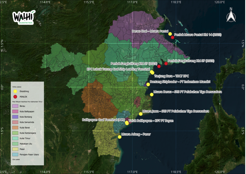This screenshot has height=174, width=246.
Task: Click the Kutai Kartanegara green legend swatch
Action: pyautogui.click(x=15, y=133)
